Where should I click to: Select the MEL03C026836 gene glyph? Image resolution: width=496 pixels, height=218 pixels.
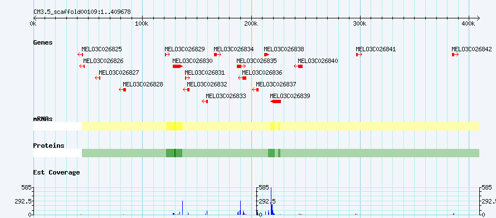click(x=242, y=78)
